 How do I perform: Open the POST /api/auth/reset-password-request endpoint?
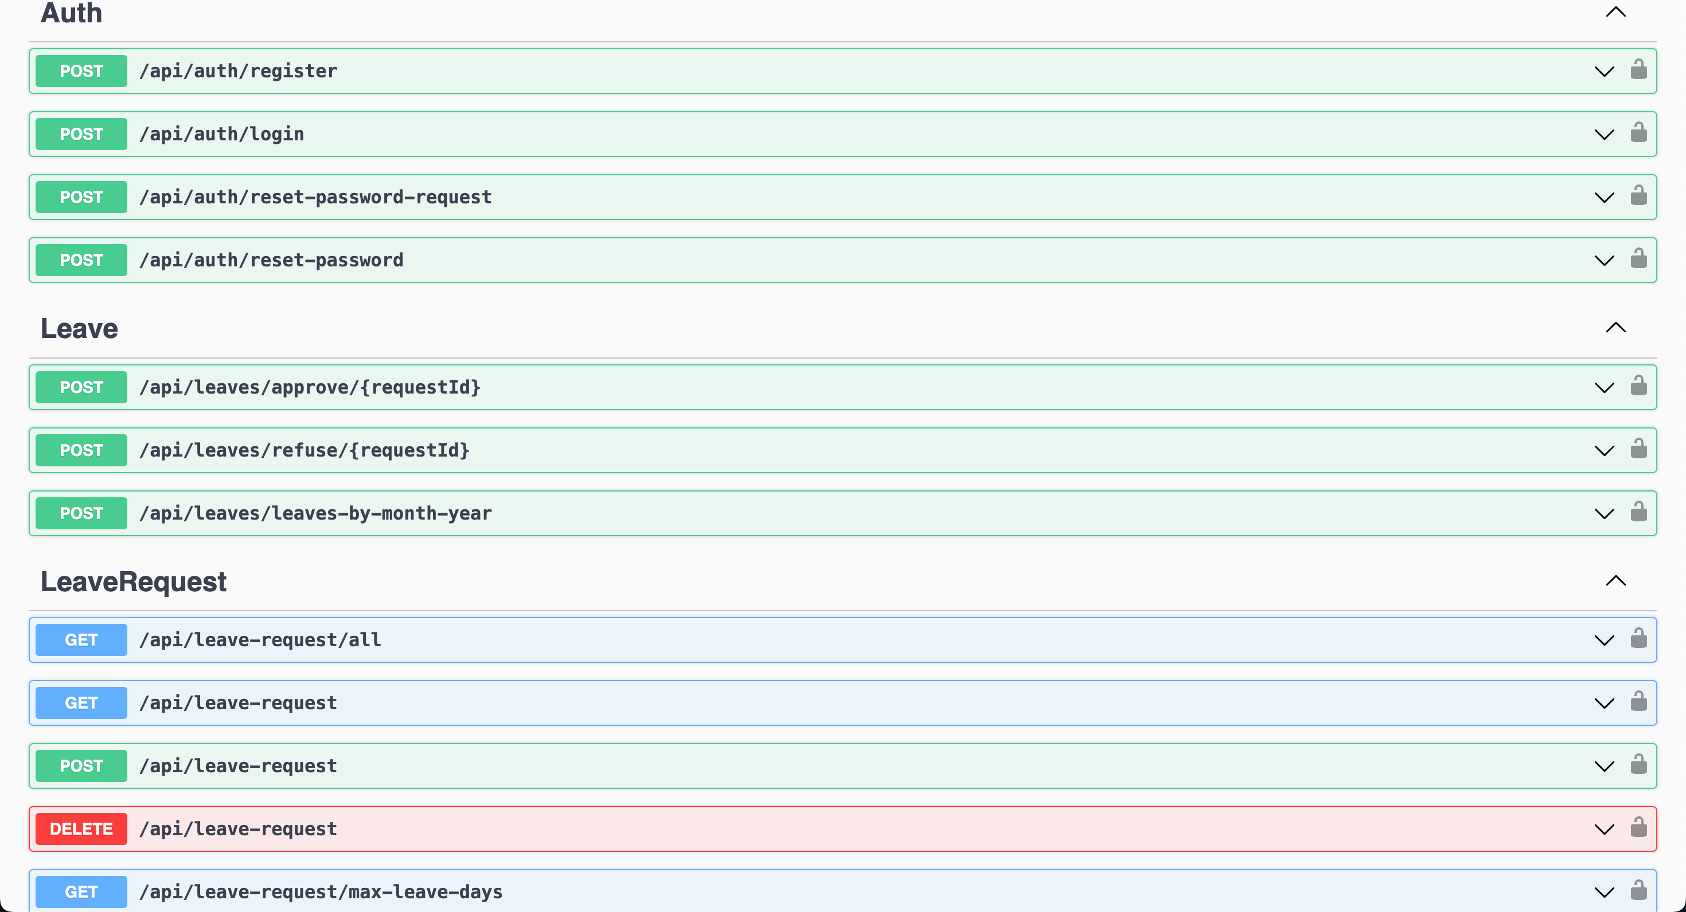pyautogui.click(x=589, y=197)
